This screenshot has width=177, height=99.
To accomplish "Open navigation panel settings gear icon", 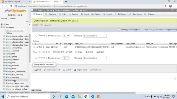I will click(x=19, y=15).
